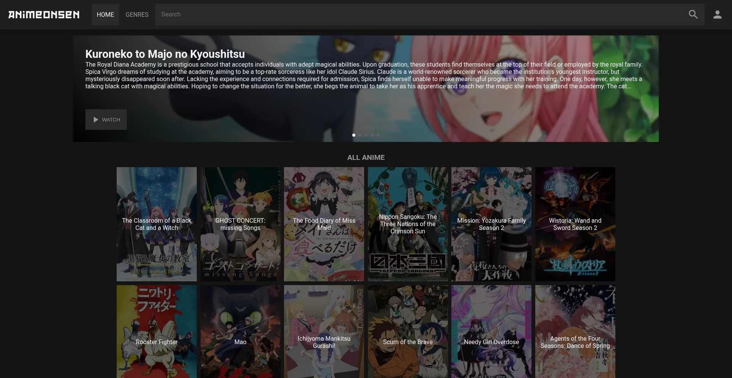Select the fourth carousel dot
The height and width of the screenshot is (378, 732).
click(372, 135)
